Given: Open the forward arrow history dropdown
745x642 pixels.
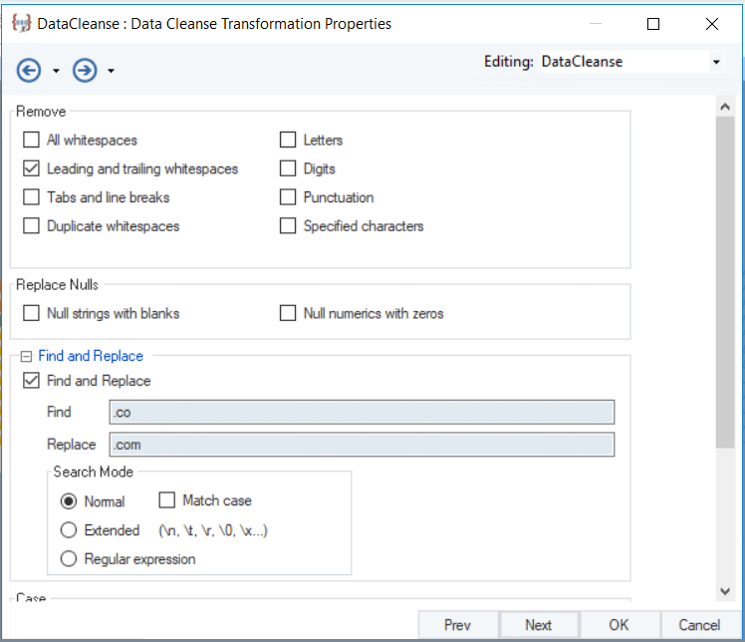Looking at the screenshot, I should (x=111, y=72).
